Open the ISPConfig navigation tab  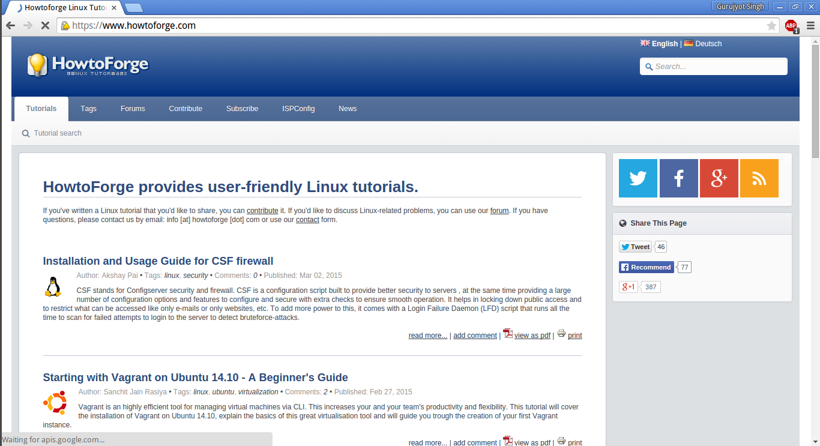click(298, 109)
